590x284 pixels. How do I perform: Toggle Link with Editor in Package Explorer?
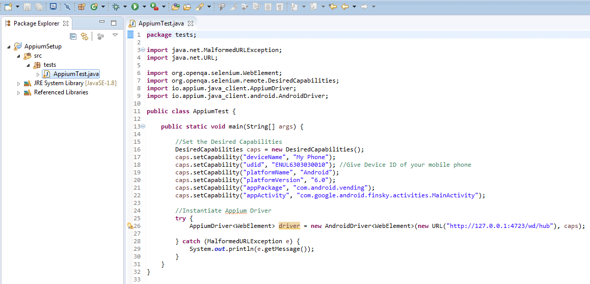(85, 36)
